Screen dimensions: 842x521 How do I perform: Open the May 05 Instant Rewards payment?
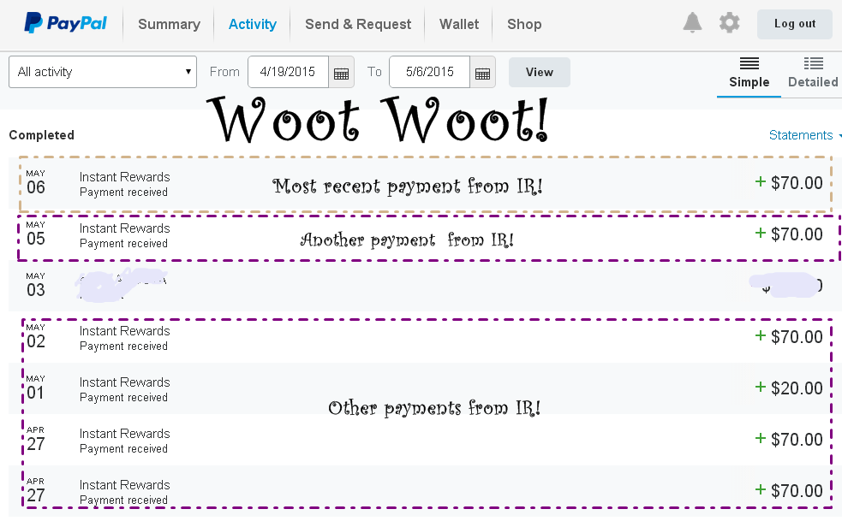pyautogui.click(x=424, y=235)
